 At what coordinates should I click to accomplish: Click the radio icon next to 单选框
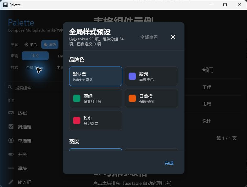11,140
